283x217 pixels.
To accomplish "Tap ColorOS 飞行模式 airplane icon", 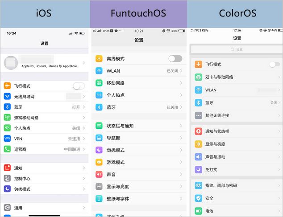I will point(198,64).
